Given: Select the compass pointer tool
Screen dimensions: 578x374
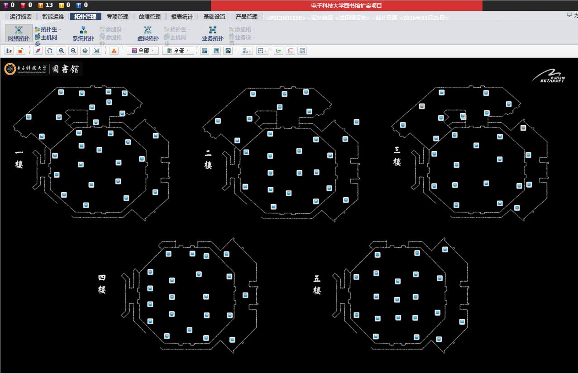Looking at the screenshot, I should point(38,51).
